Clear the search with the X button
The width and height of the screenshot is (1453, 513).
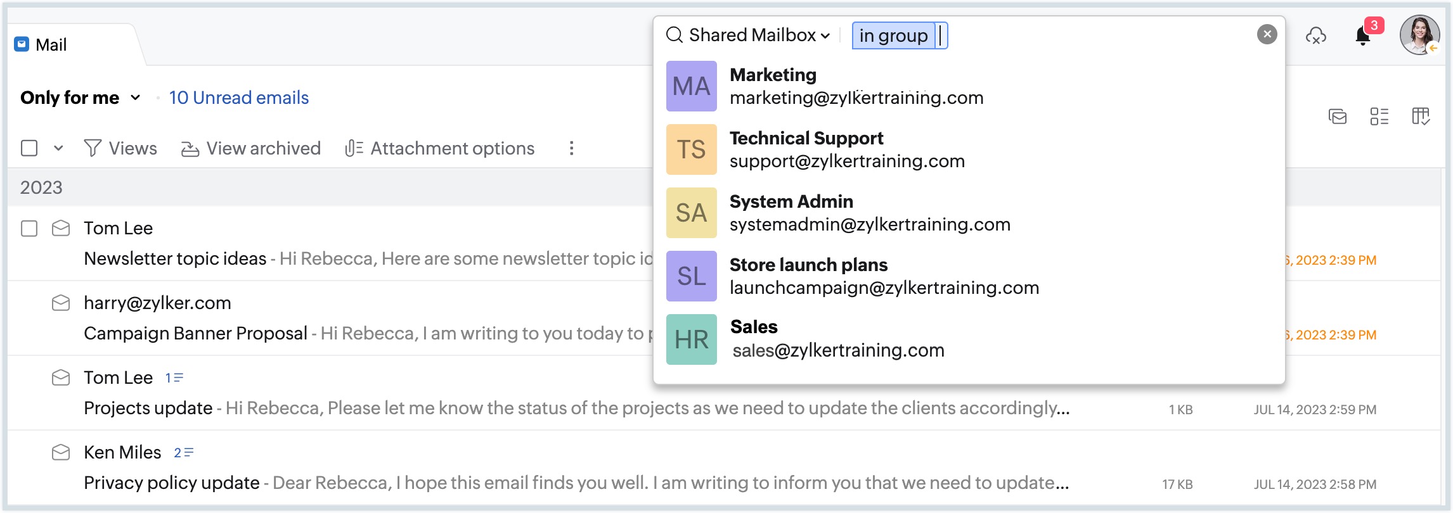(x=1267, y=34)
